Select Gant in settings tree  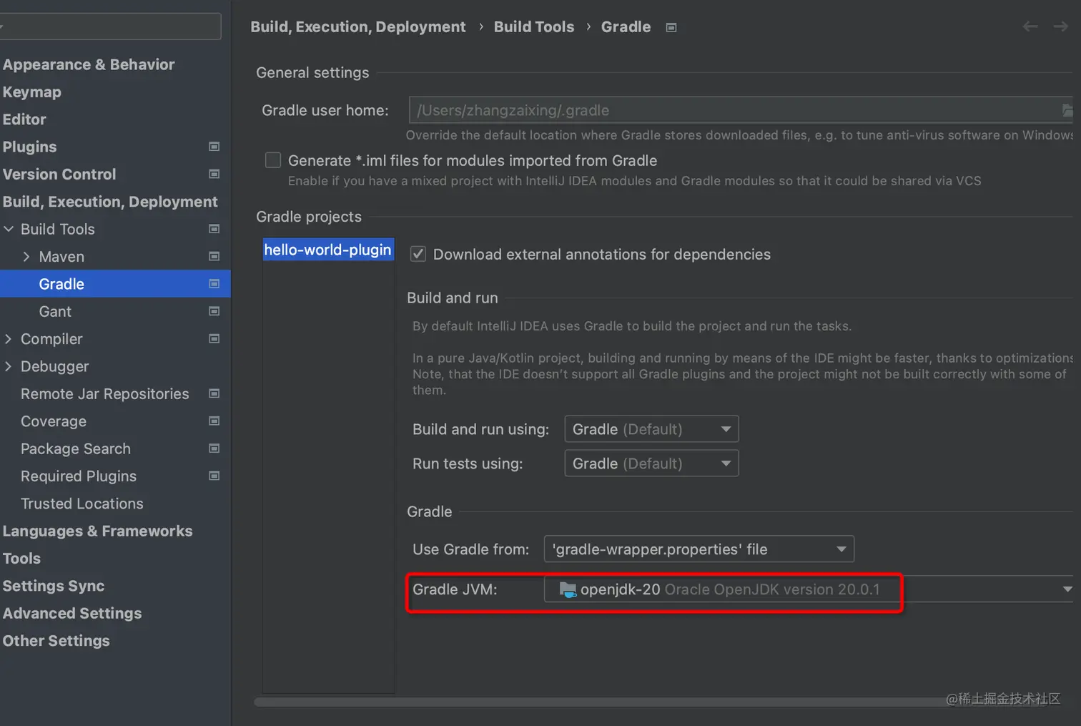(55, 311)
